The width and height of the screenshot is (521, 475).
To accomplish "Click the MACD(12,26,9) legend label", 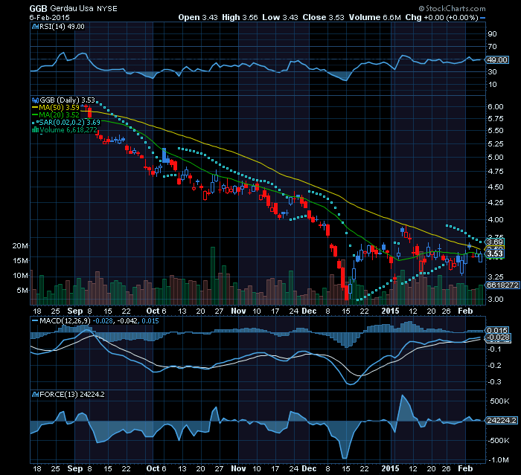I will pos(65,321).
